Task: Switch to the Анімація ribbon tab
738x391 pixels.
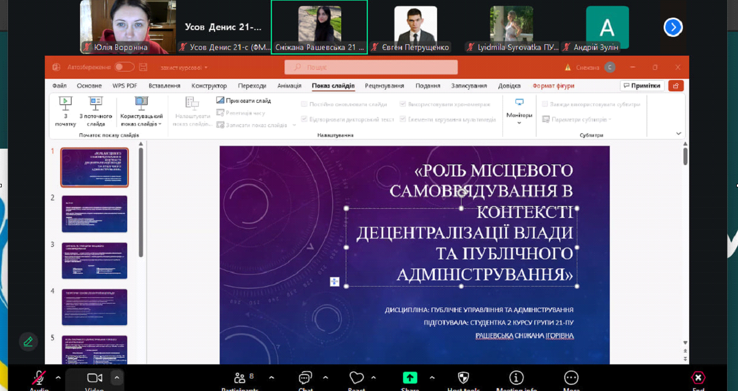Action: [289, 86]
